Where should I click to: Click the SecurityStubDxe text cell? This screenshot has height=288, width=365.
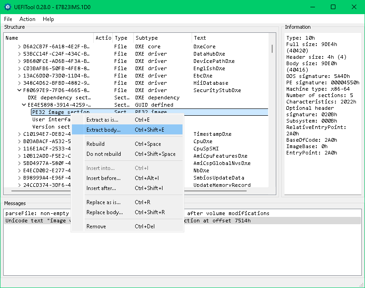click(217, 90)
